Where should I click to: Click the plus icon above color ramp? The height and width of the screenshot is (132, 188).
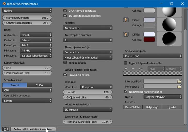coord(126,69)
